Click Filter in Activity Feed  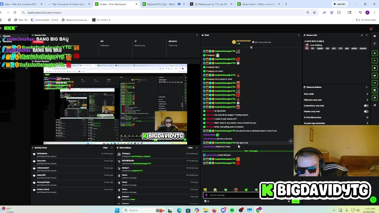pyautogui.click(x=105, y=148)
